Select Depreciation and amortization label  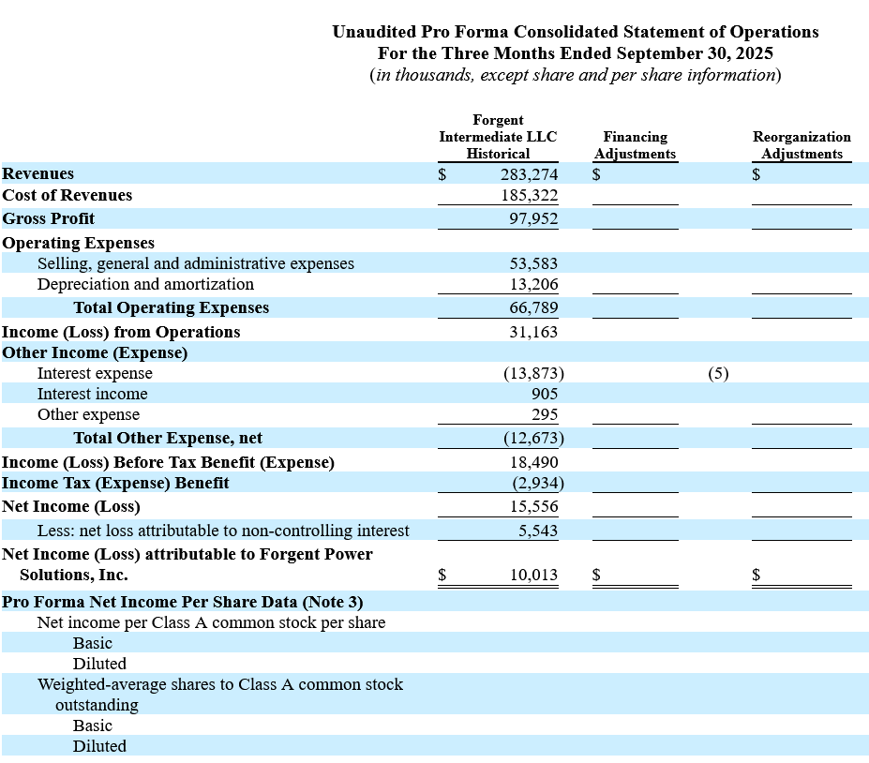tap(145, 284)
